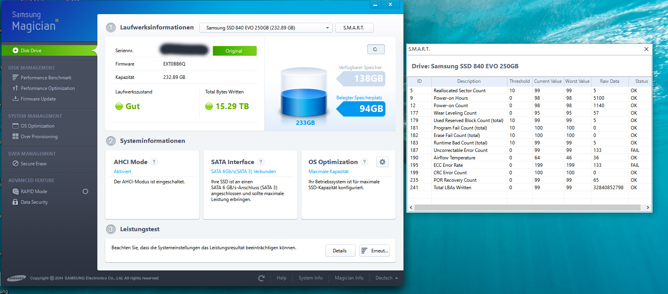Image resolution: width=668 pixels, height=294 pixels.
Task: Click the Samsung logo in footer
Action: [x=16, y=278]
